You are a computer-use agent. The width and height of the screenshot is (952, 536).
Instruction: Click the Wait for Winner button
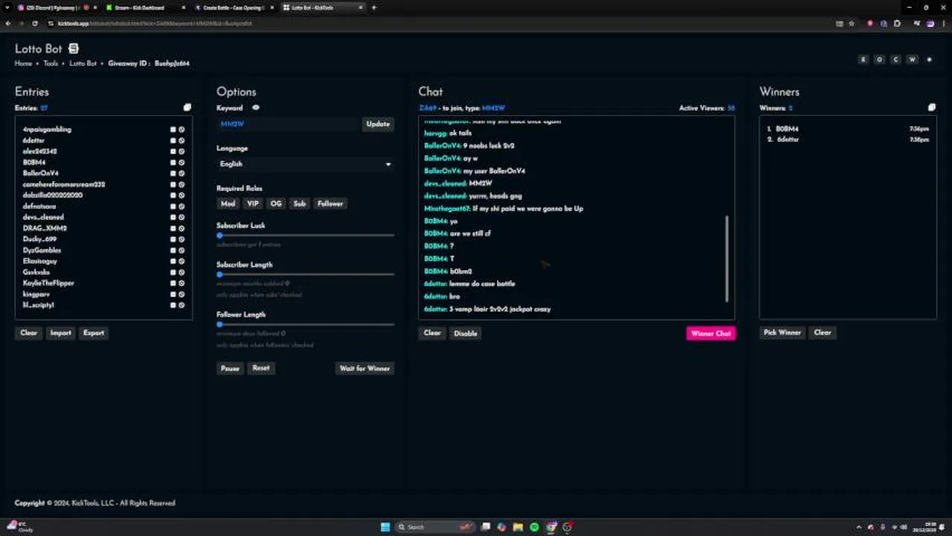pos(365,368)
